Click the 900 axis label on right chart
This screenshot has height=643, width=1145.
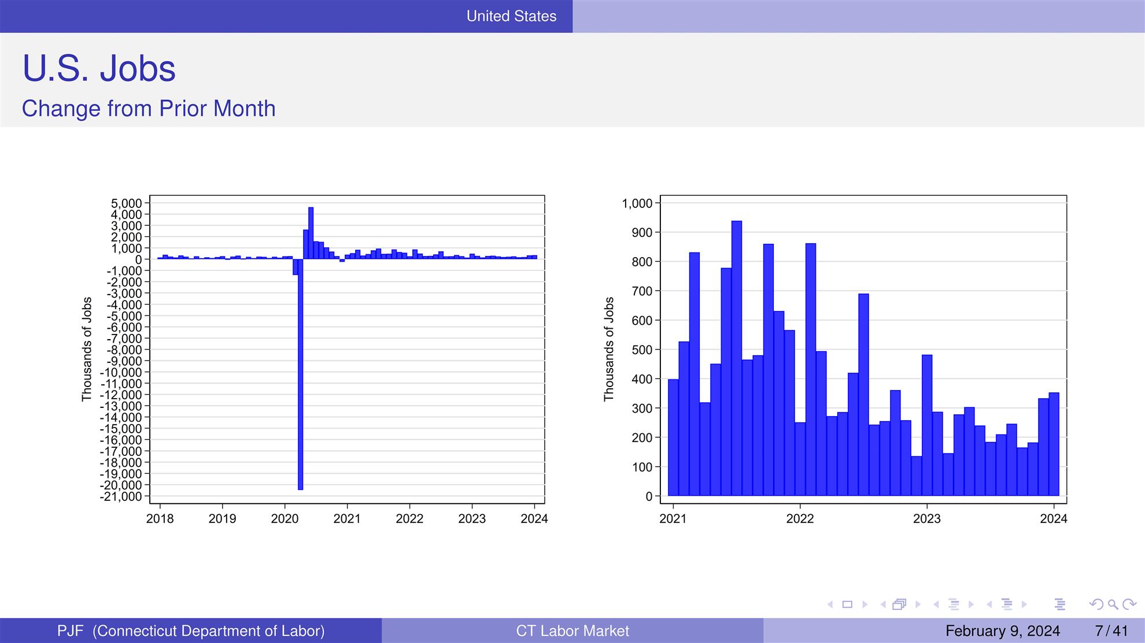coord(642,233)
